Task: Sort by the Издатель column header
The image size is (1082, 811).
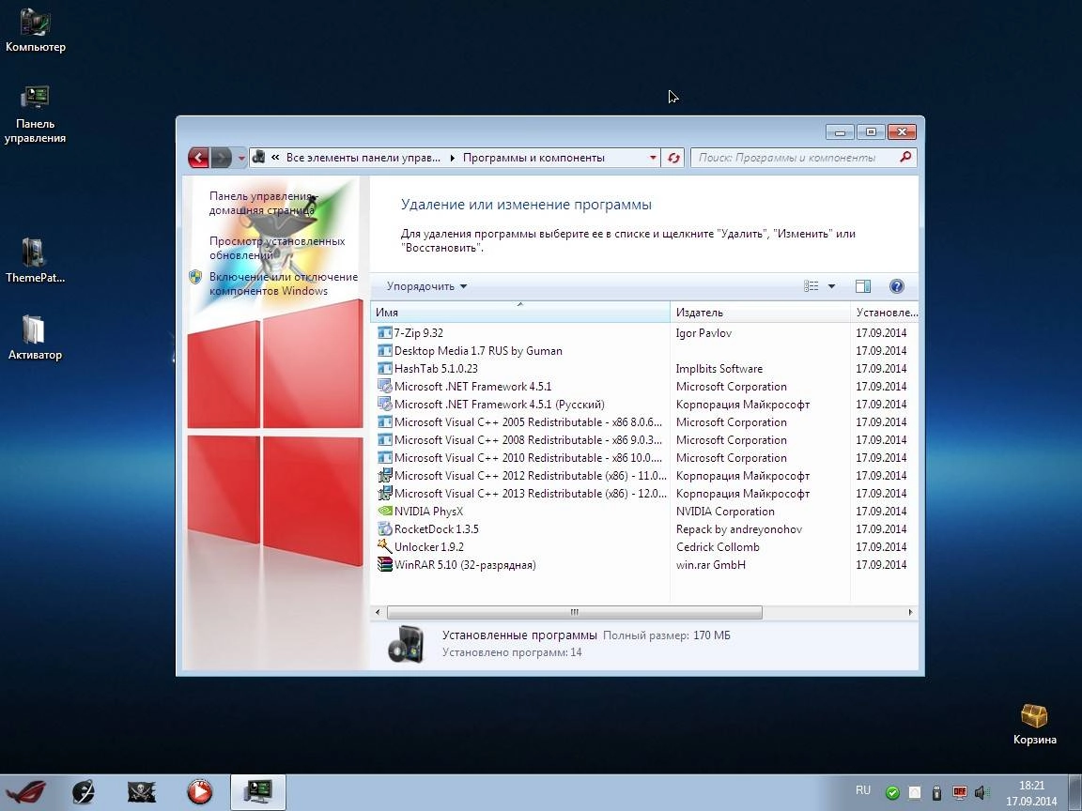Action: click(x=761, y=313)
